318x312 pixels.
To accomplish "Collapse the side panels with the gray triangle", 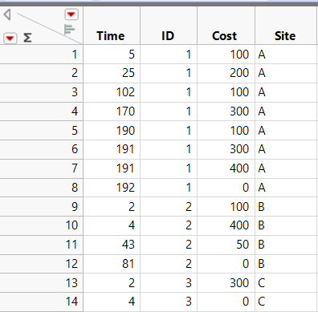I will coord(7,14).
